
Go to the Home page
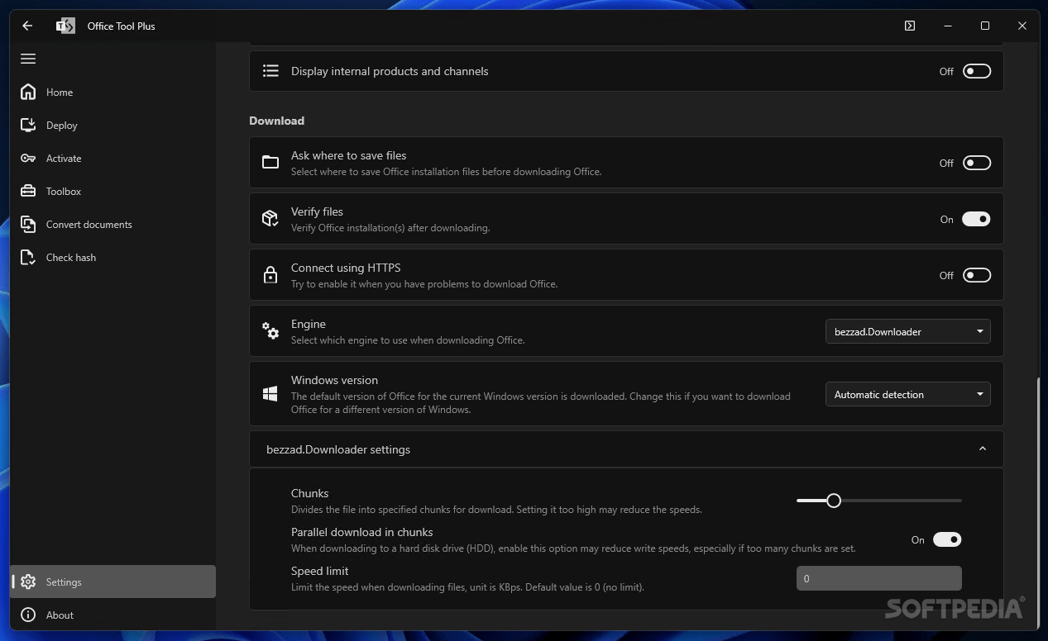click(113, 92)
